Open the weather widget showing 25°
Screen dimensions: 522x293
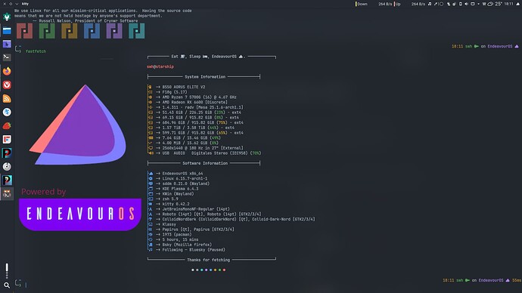click(494, 4)
